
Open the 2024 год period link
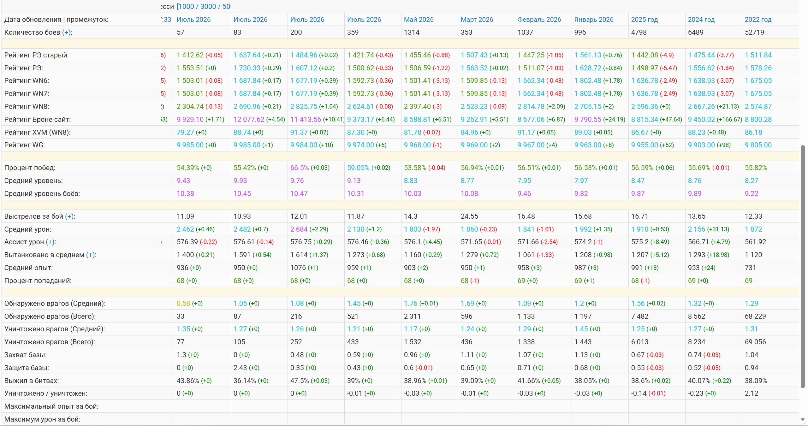click(x=701, y=19)
